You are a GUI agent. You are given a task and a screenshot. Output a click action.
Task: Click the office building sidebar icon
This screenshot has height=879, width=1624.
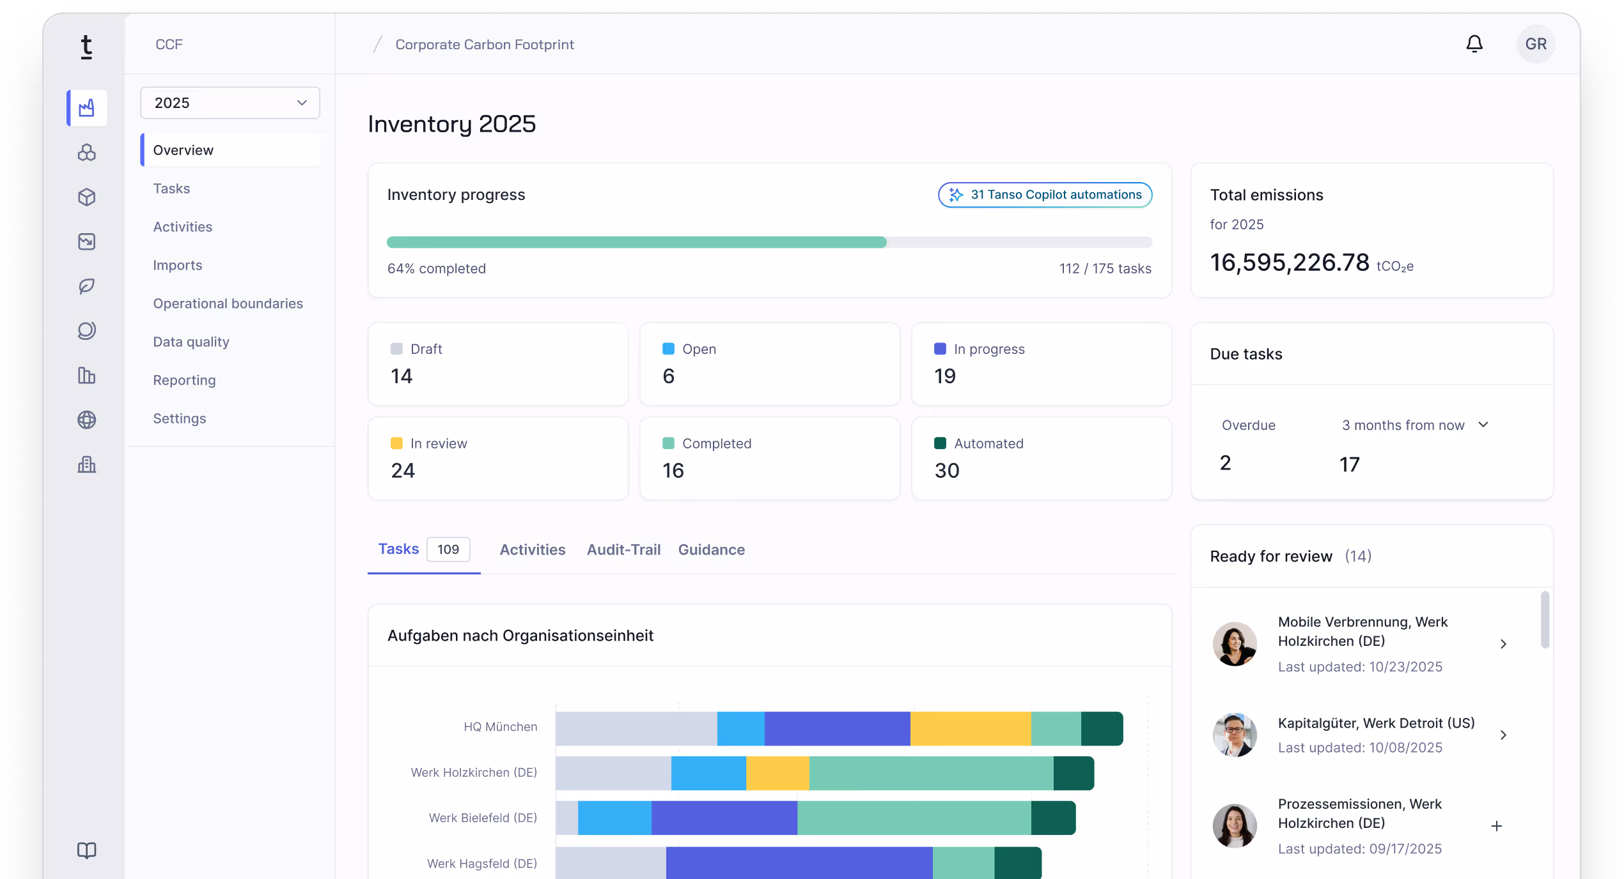[87, 464]
